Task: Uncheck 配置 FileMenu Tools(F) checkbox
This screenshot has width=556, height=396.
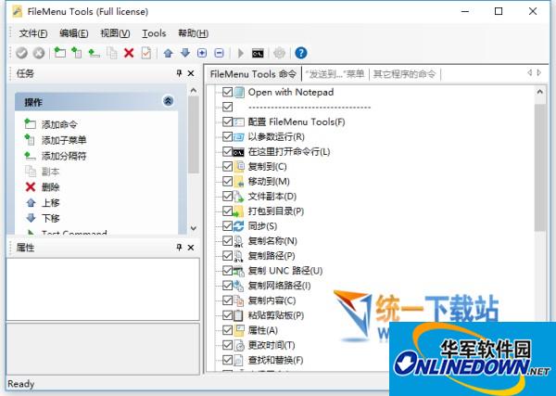Action: (x=227, y=122)
